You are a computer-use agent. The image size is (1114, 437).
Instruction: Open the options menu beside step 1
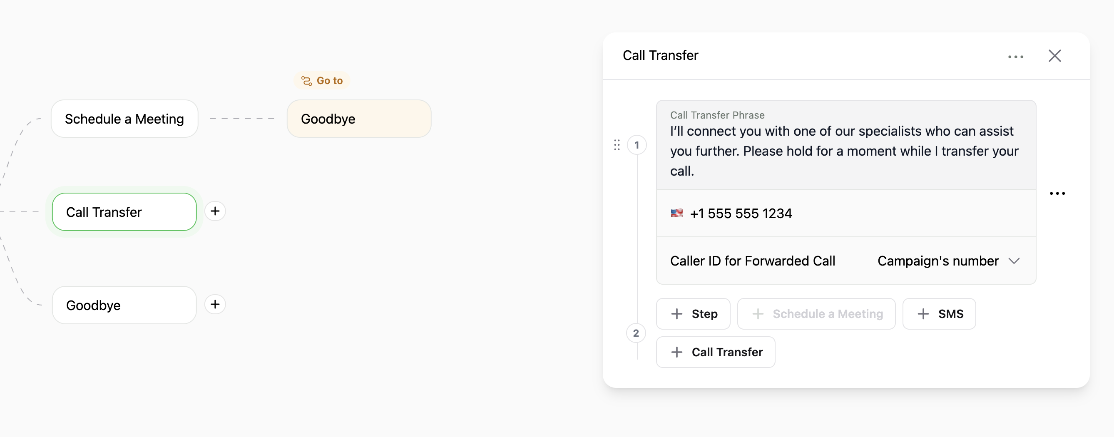click(1058, 193)
